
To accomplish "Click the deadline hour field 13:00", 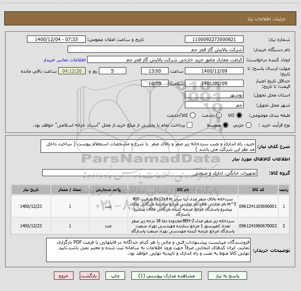I will point(155,71).
